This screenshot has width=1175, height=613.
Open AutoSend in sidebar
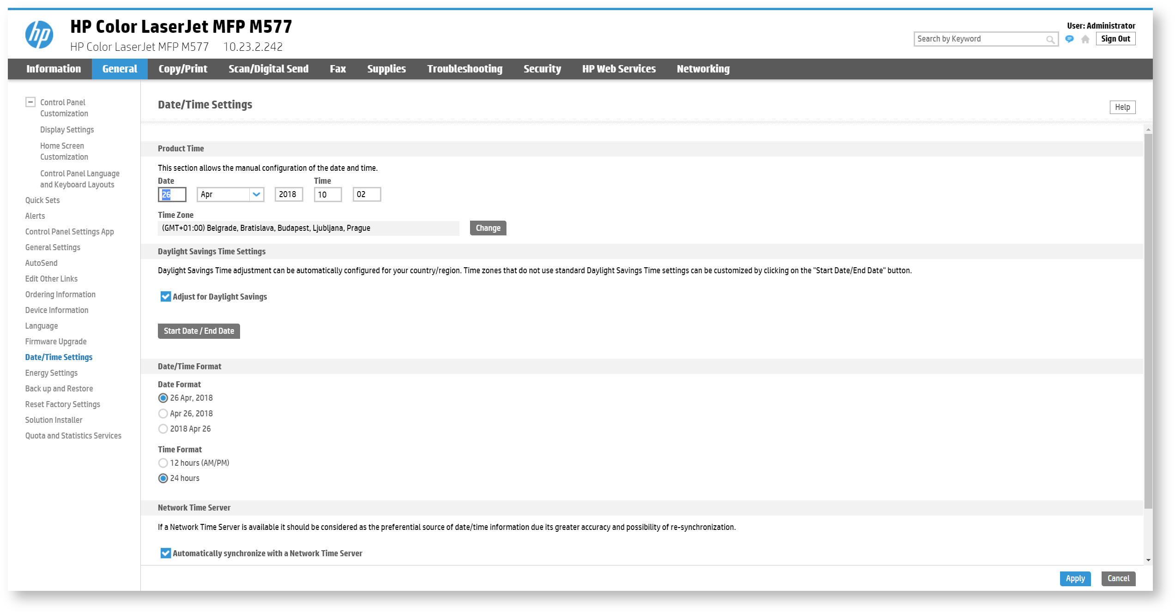pos(42,263)
